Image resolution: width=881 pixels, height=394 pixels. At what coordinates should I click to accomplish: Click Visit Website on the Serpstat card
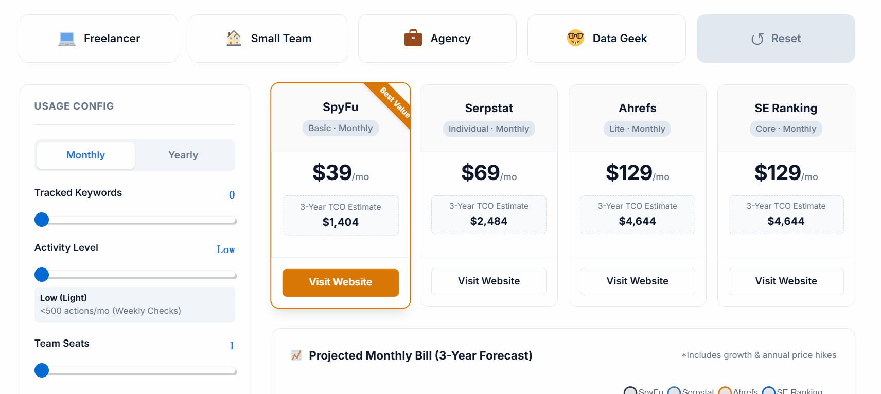pos(488,281)
